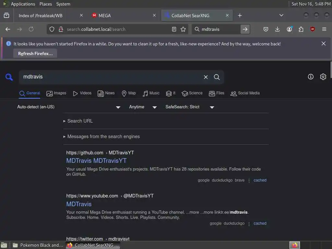The image size is (332, 249).
Task: Clear the SearXNG search query with X
Action: point(206,77)
